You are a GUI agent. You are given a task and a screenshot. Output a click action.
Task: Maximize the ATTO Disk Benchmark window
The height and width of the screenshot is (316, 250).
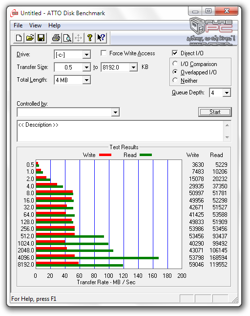(208, 11)
